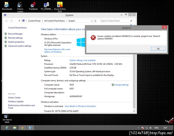Open the Control Panel Home link

tap(17, 28)
